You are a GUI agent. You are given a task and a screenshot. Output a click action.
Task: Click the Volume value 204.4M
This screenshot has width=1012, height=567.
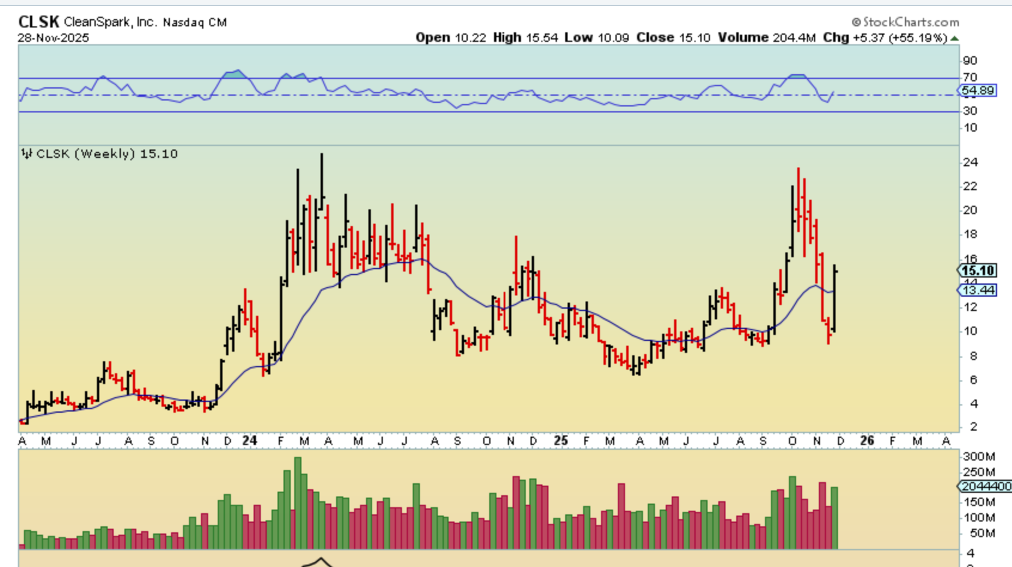tap(794, 38)
